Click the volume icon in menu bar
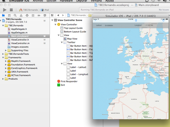This screenshot has height=127, width=170. click(165, 1)
